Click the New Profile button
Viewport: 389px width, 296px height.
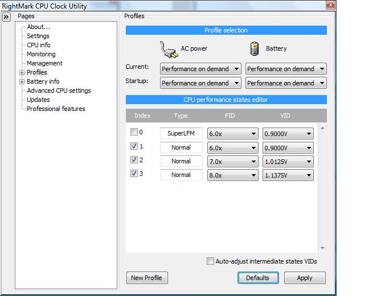point(147,278)
